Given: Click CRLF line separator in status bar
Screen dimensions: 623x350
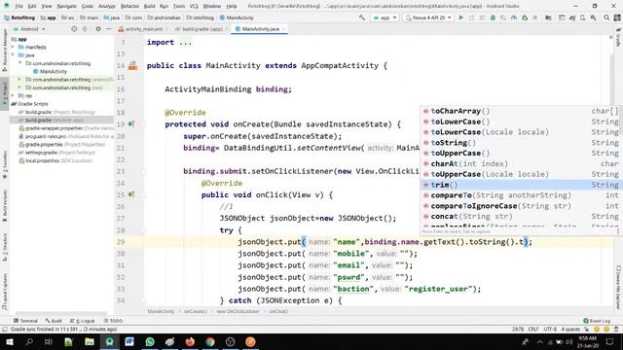Looking at the screenshot, I should click(x=533, y=330).
